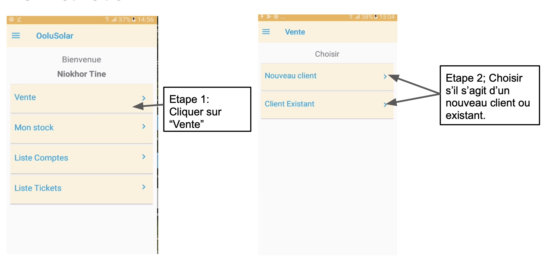Select Liste Comptes entry
Image resolution: width=542 pixels, height=257 pixels.
[82, 159]
